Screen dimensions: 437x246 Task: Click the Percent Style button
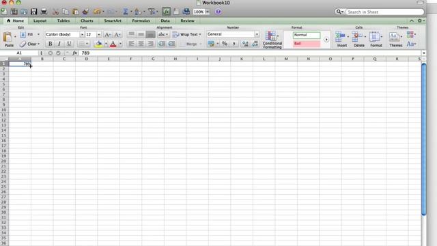click(225, 44)
